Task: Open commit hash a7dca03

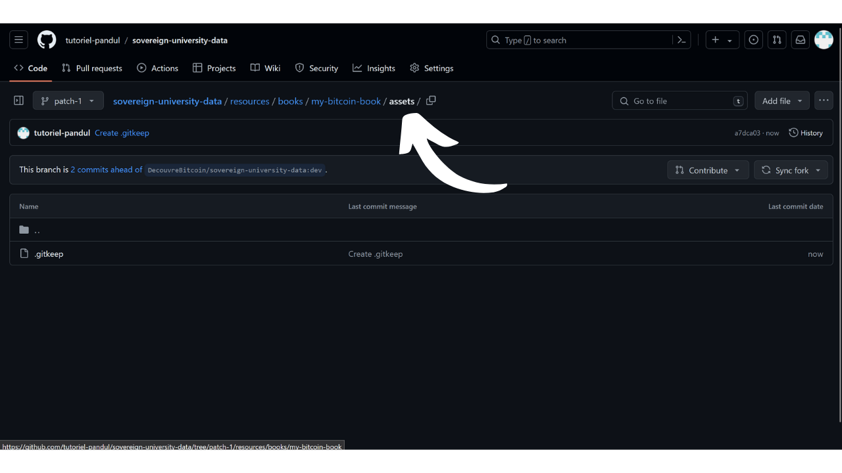Action: click(747, 133)
